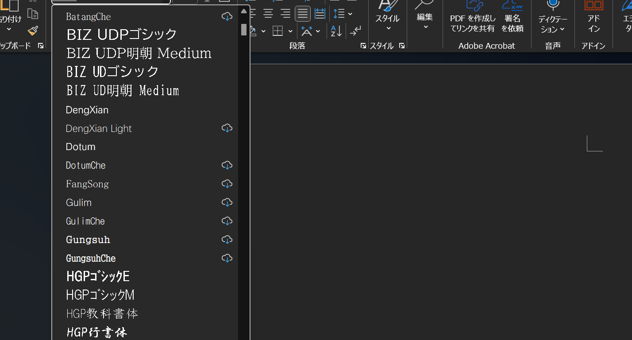The image size is (632, 340).
Task: Click the show paragraph marks icon
Action: click(355, 31)
